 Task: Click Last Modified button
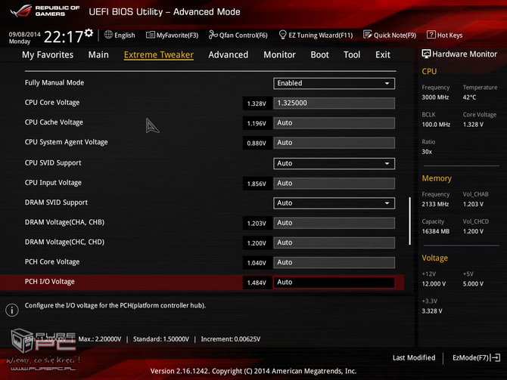pos(414,358)
